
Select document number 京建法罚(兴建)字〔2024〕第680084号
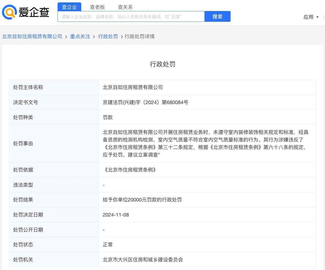[145, 102]
